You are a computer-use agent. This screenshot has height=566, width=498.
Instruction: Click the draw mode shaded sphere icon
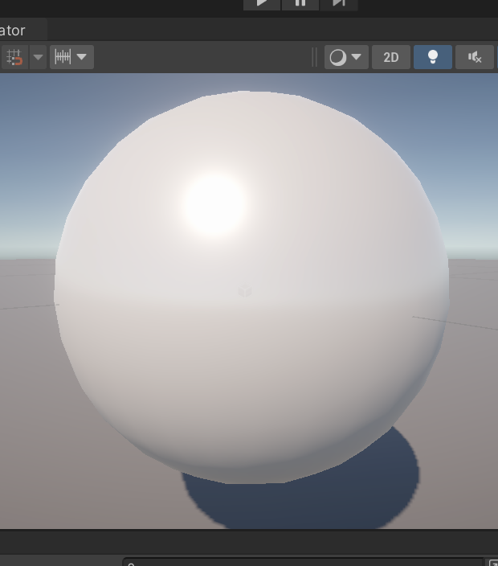(x=338, y=57)
